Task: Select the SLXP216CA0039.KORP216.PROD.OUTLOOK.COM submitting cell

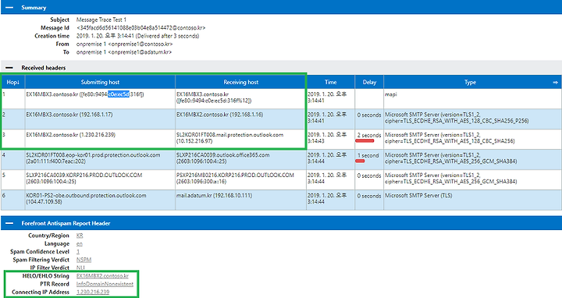Action: coord(100,179)
